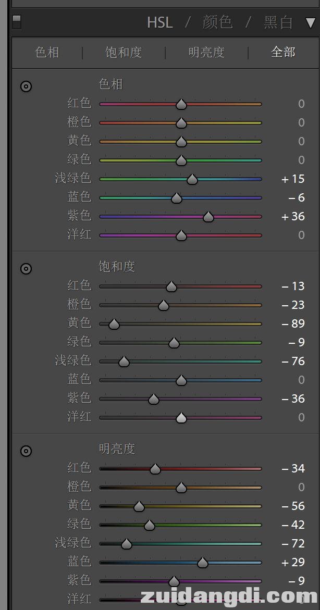
Task: Open the 全部 view tab
Action: coord(282,52)
